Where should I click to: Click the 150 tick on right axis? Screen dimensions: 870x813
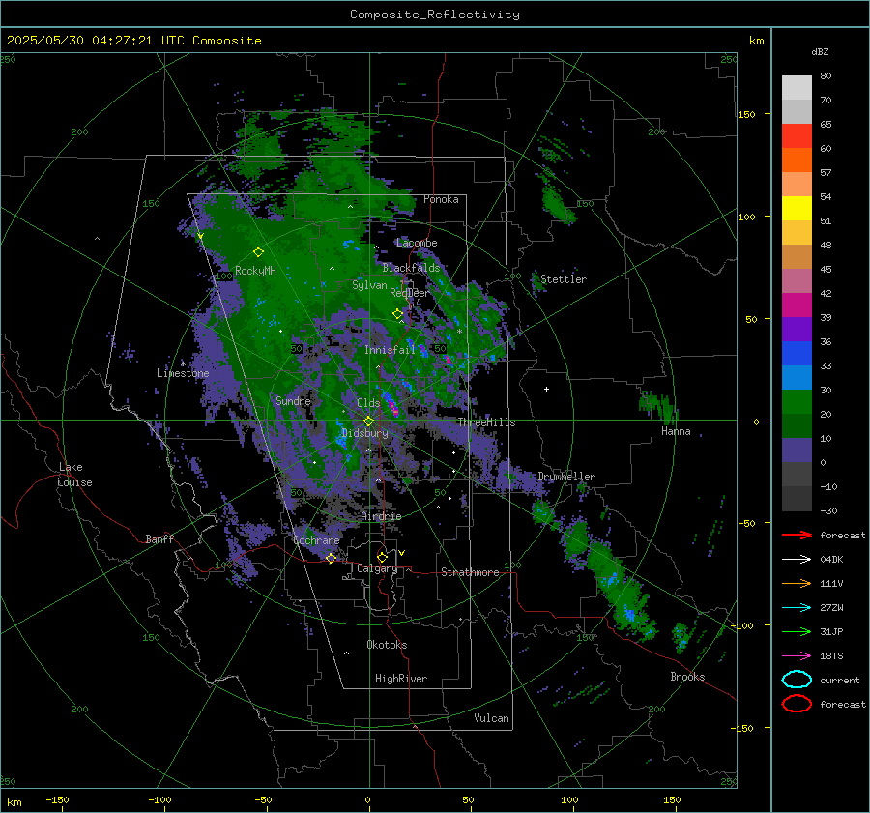[746, 114]
